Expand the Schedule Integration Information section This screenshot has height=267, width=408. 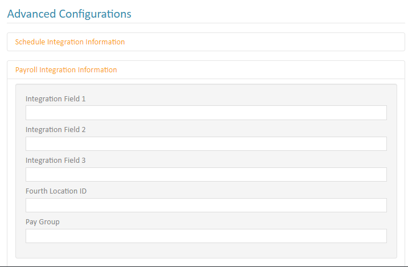pos(70,42)
